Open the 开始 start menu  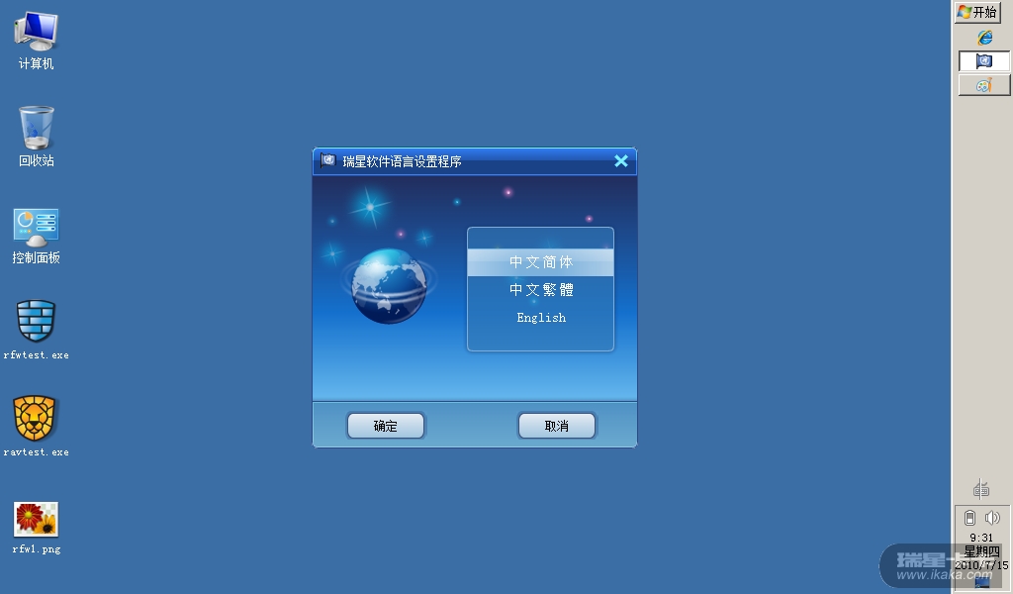[976, 12]
